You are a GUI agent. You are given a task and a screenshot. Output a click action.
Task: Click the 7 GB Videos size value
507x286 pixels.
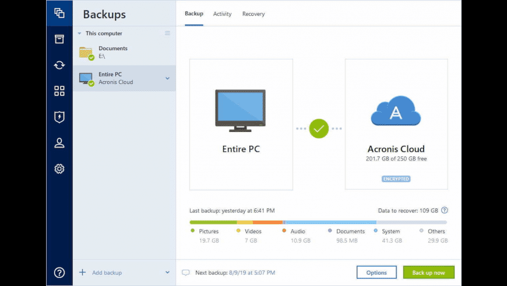click(251, 240)
